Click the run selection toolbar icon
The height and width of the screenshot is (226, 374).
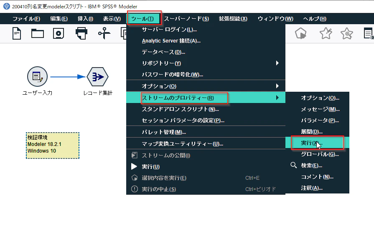click(x=301, y=33)
